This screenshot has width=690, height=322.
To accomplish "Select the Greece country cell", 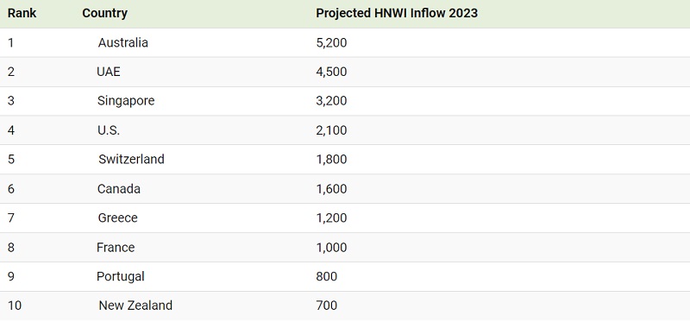I will coord(117,218).
